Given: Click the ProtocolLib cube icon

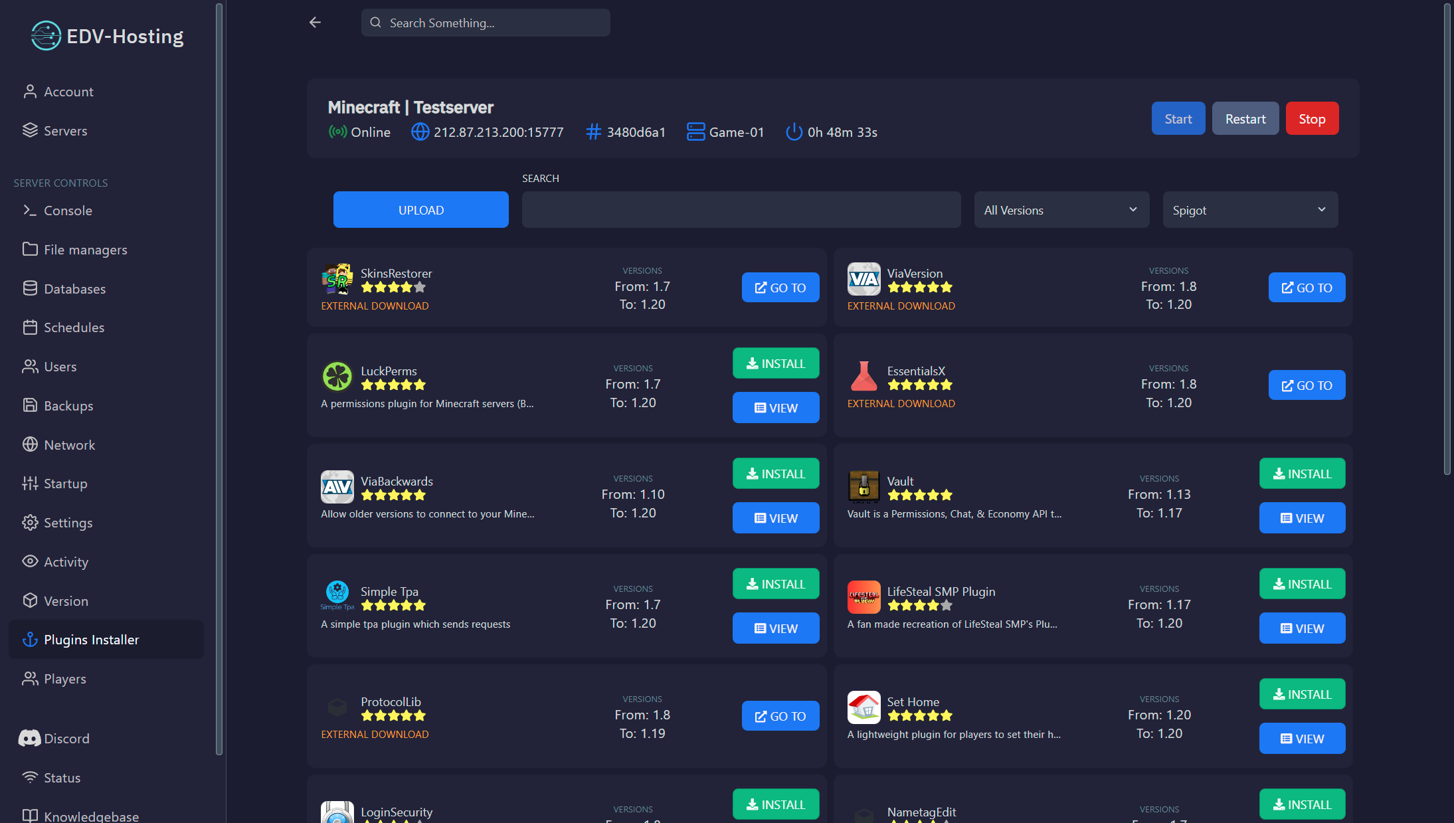Looking at the screenshot, I should pos(337,707).
